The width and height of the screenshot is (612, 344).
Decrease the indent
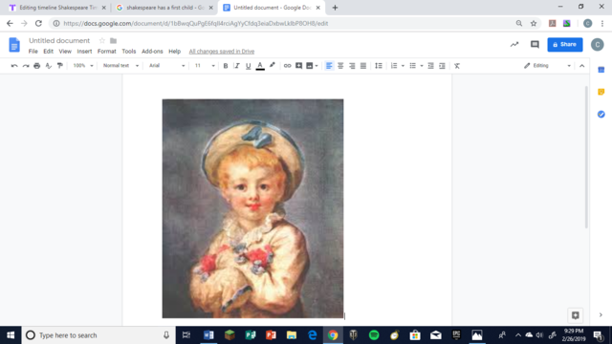point(430,66)
